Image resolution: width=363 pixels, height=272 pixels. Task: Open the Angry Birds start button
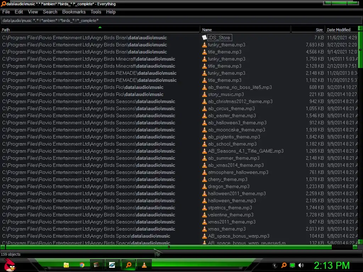click(10, 265)
